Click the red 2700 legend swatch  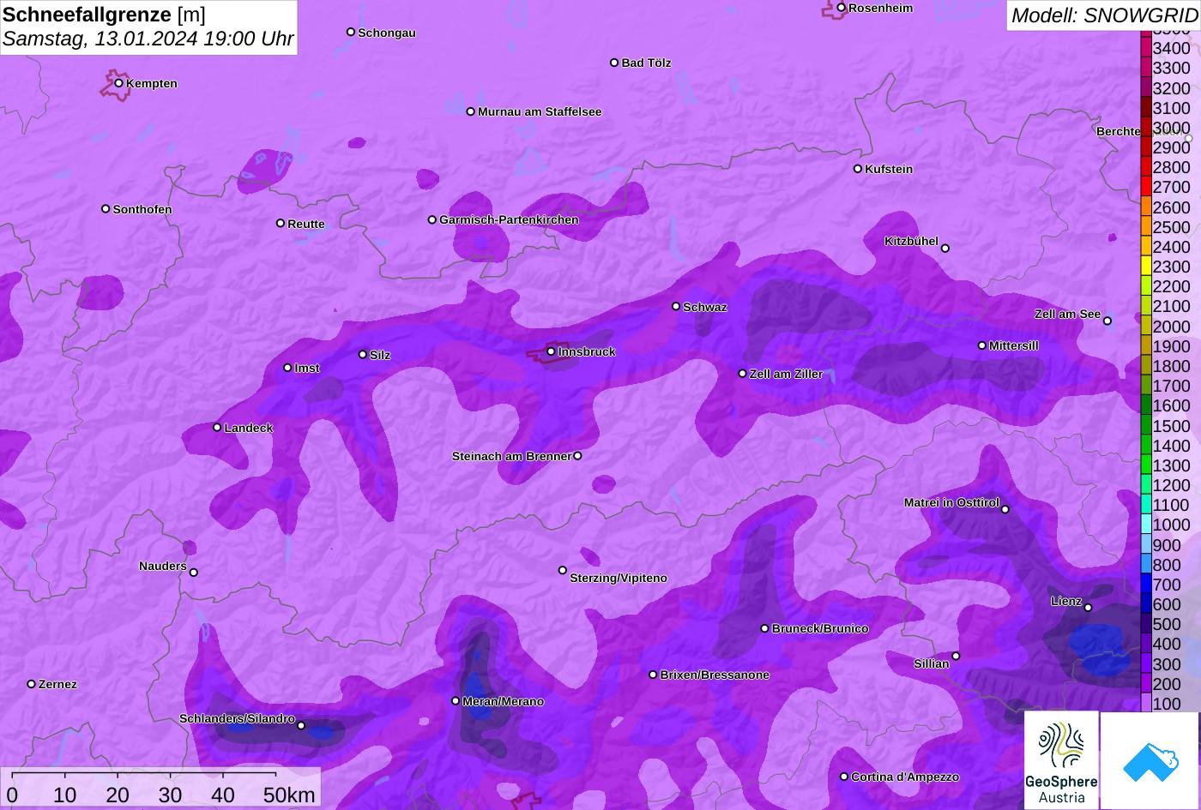(1146, 187)
